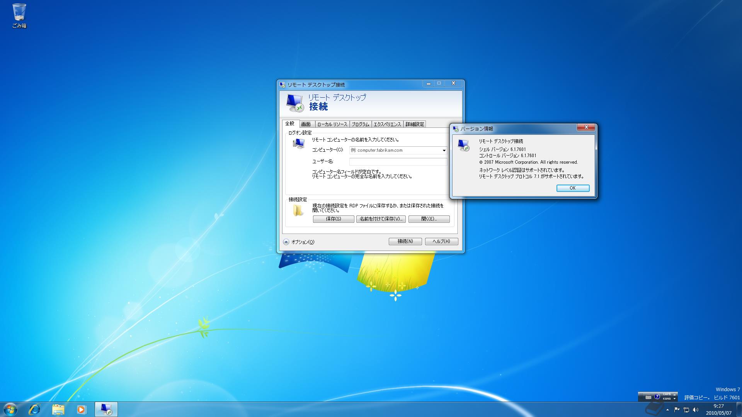Switch to the 詳細設定 tab
Screen dimensions: 742x417
[415, 124]
